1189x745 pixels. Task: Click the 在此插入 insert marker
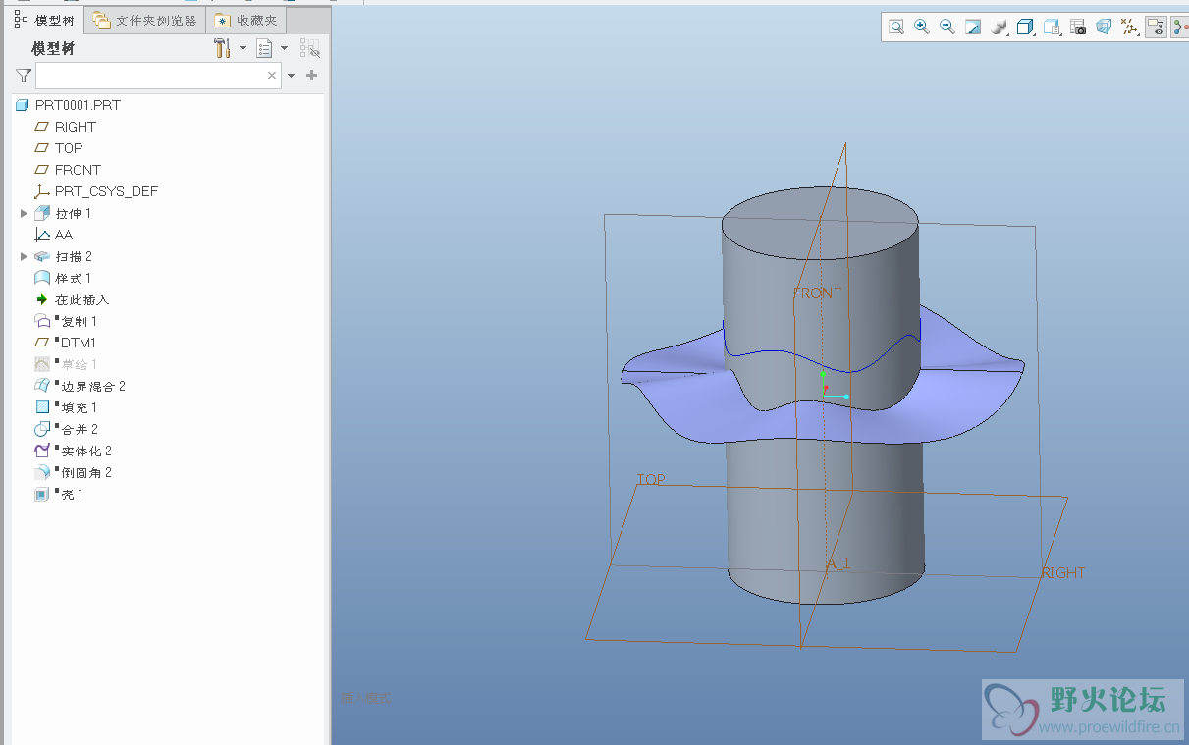tap(72, 299)
